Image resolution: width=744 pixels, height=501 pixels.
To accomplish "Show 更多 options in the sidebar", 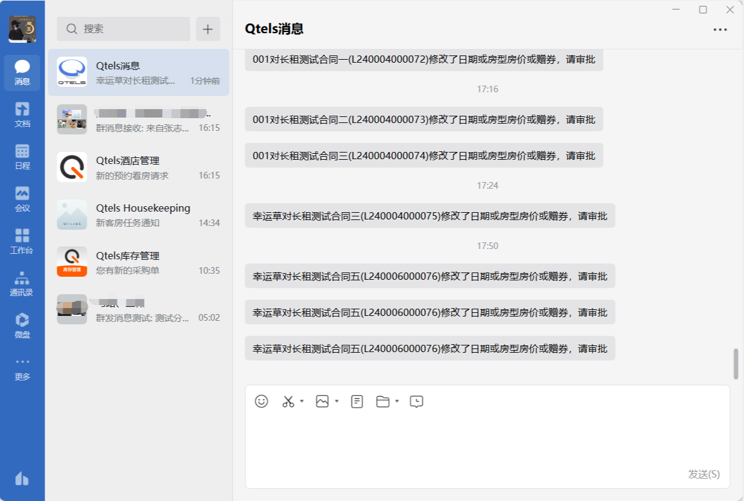I will (22, 368).
